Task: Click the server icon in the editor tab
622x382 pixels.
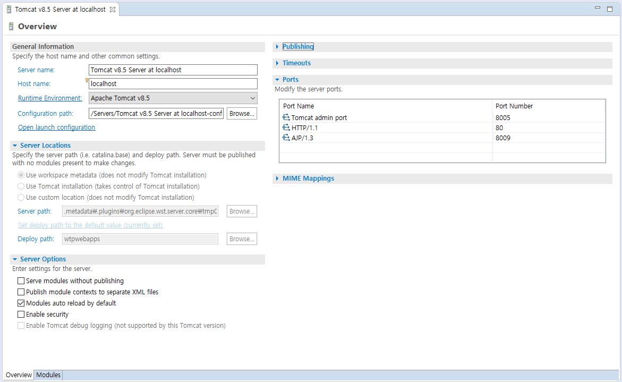Action: tap(8, 9)
